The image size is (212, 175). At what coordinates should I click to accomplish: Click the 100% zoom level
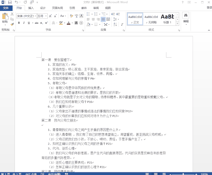click(204, 174)
